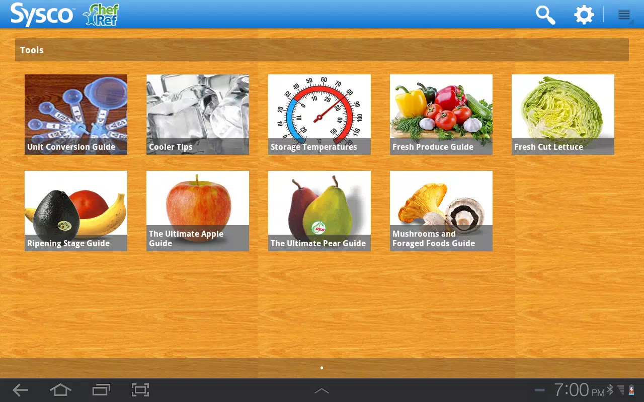Tap the Bluetooth status icon
This screenshot has height=402, width=644.
click(x=610, y=390)
